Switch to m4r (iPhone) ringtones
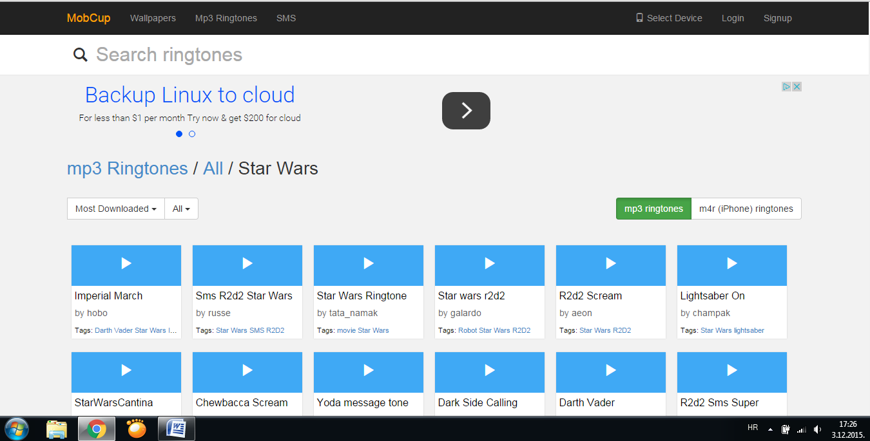The image size is (870, 441). 746,209
